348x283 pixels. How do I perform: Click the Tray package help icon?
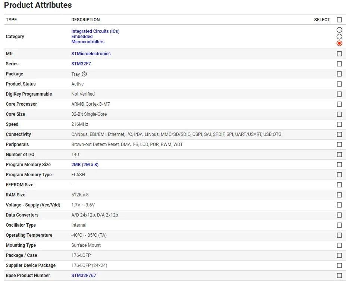[84, 74]
